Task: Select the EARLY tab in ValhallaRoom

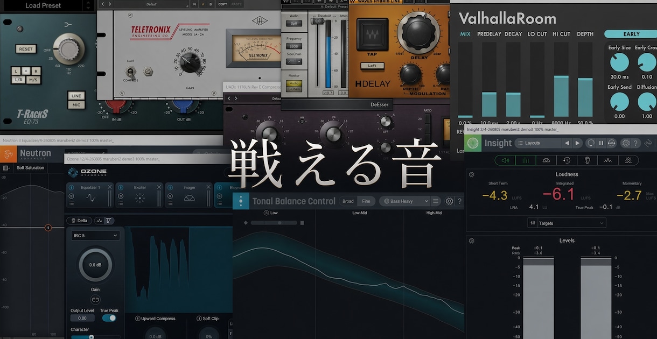Action: click(x=631, y=34)
